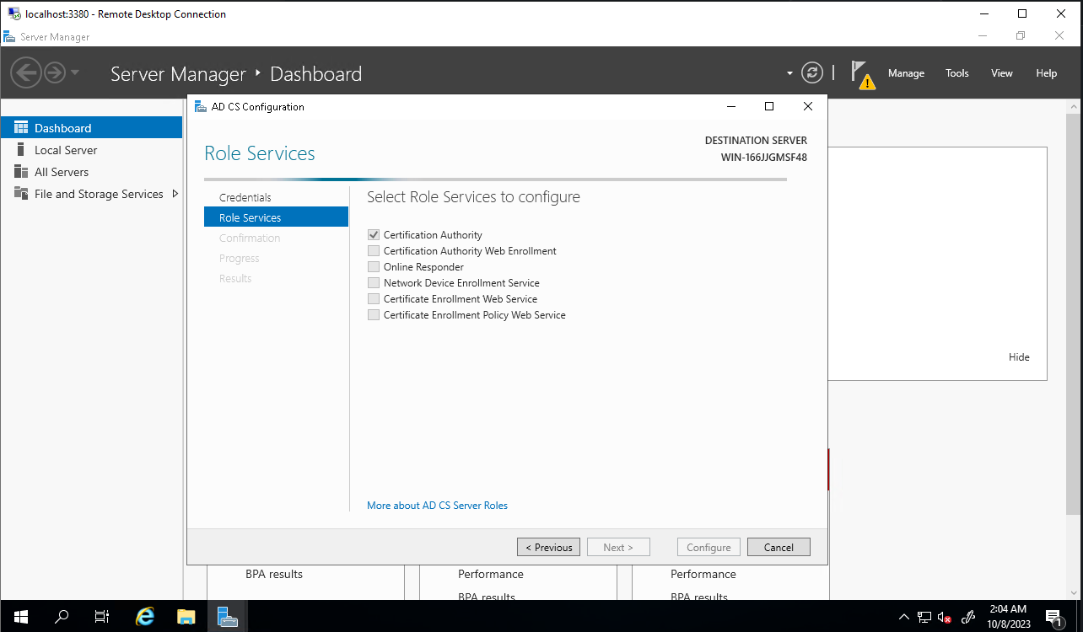The height and width of the screenshot is (632, 1083).
Task: Show hidden system tray icons chevron
Action: (x=903, y=616)
